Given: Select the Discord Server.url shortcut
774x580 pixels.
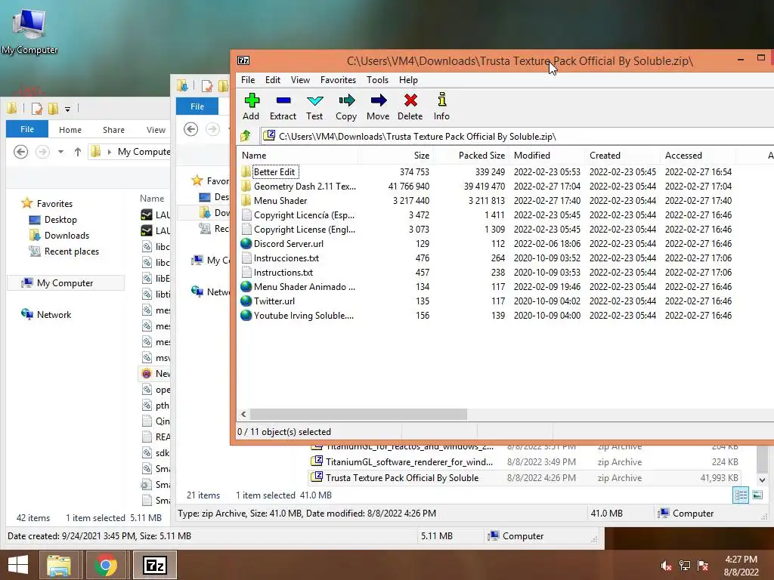Looking at the screenshot, I should pyautogui.click(x=289, y=244).
